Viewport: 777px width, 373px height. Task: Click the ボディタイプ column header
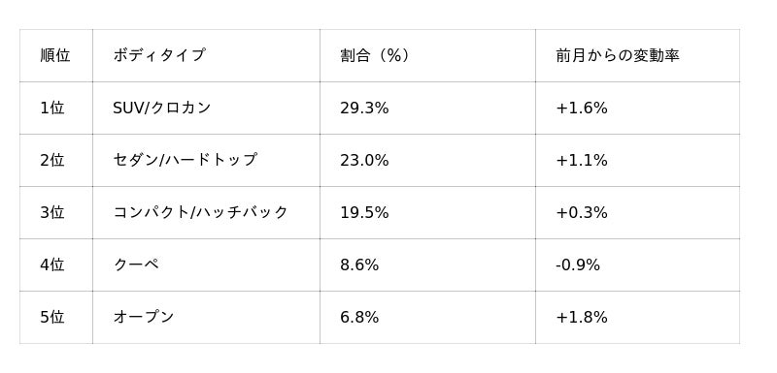point(206,55)
